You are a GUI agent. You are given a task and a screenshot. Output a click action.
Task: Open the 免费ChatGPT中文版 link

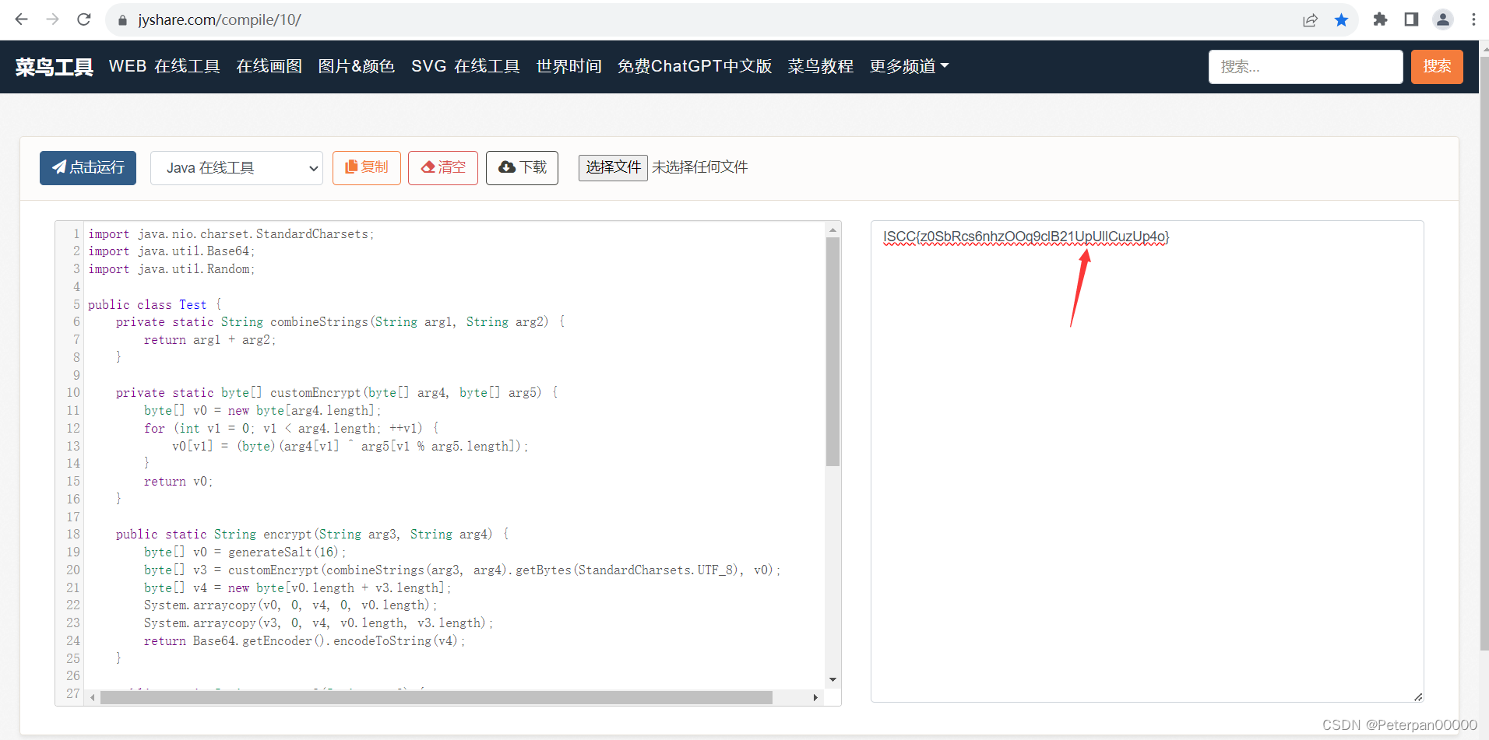point(695,66)
